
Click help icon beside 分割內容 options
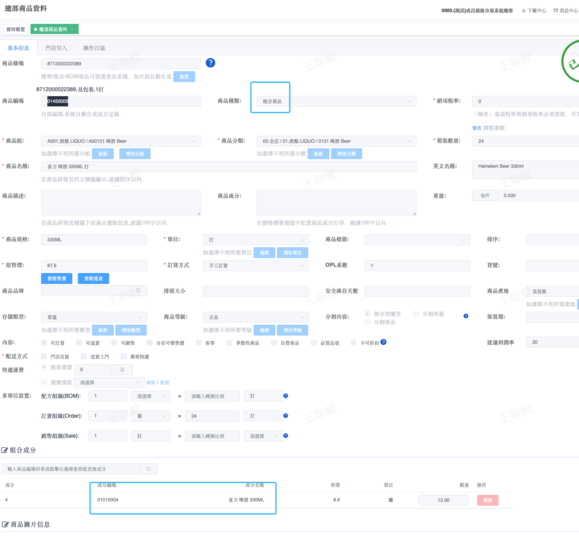pyautogui.click(x=466, y=316)
